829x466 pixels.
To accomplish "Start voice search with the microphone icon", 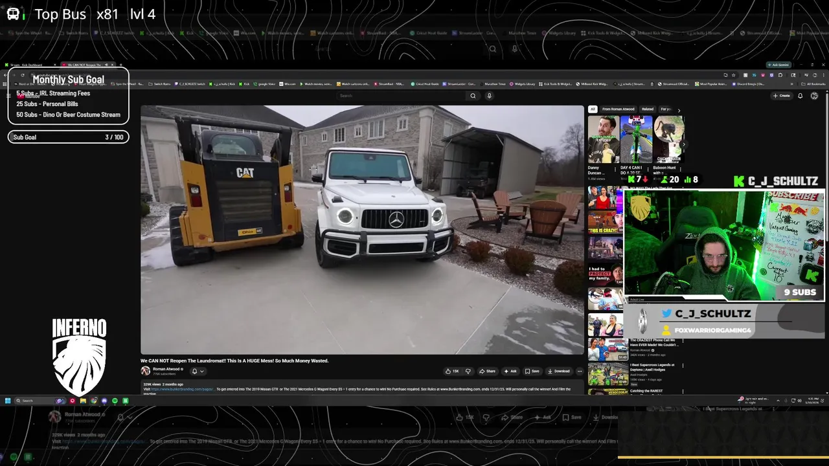I will coord(489,96).
